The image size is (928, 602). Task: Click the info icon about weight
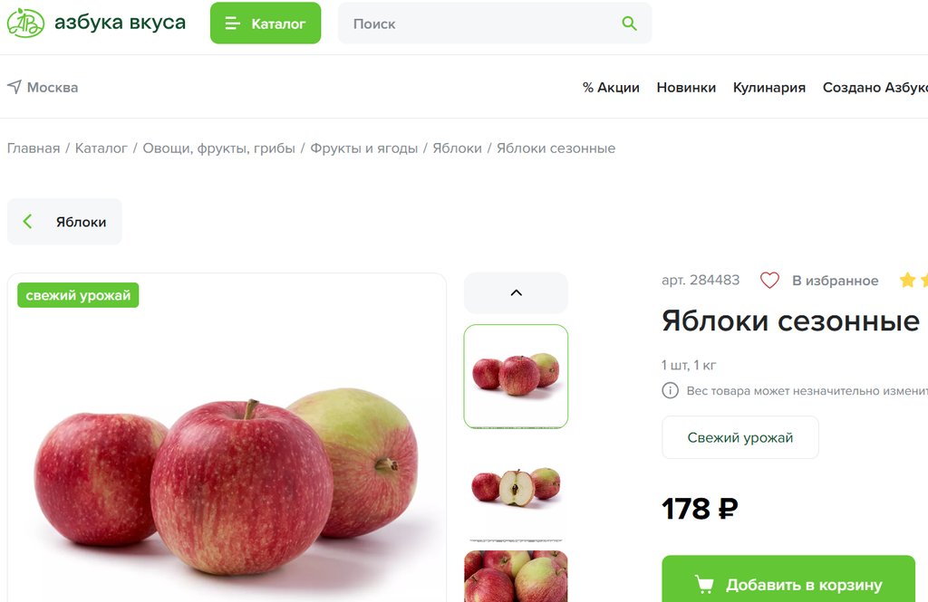(x=670, y=390)
